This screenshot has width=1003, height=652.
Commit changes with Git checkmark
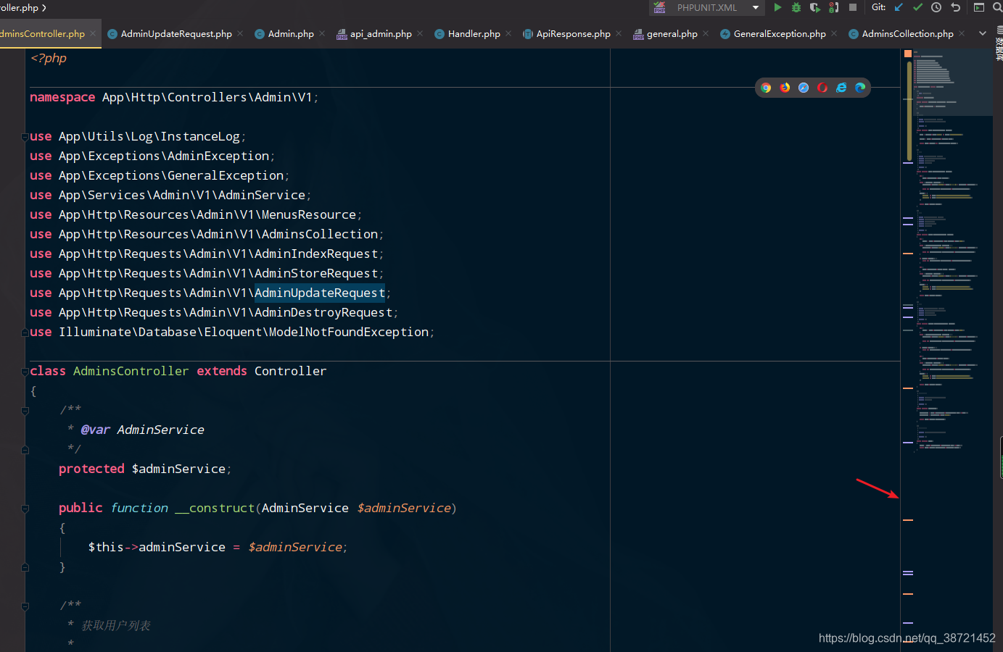(917, 7)
